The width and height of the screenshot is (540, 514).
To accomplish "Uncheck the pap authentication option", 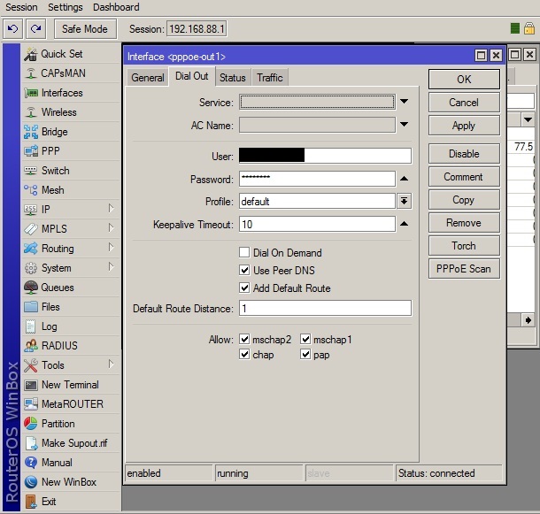I will pos(305,354).
